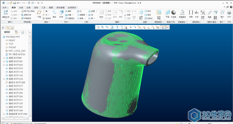Toggle spin center display in graphics toolbar
This screenshot has width=233, height=124.
(167, 27)
